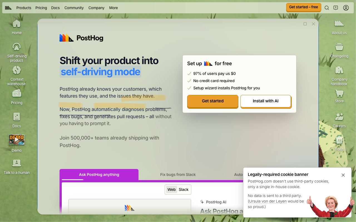Click "Setup wizard installs PostHog for you" text
Viewport: 356px width, 222px height.
click(227, 88)
